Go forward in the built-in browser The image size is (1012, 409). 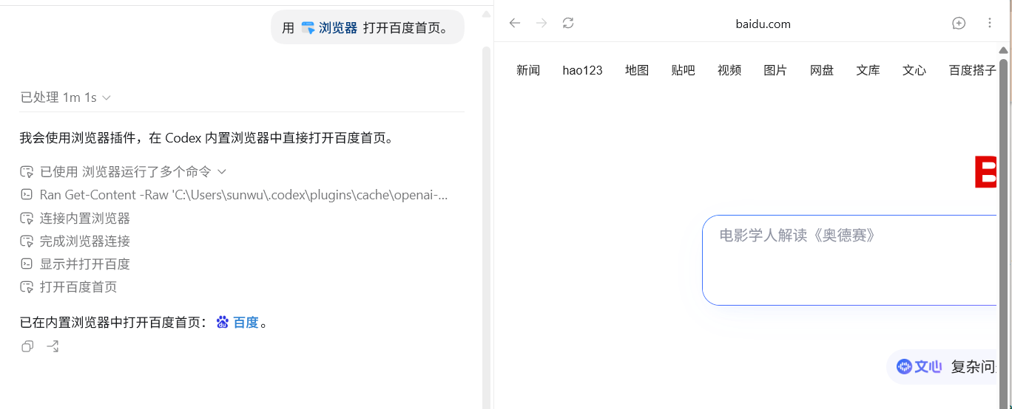coord(542,23)
